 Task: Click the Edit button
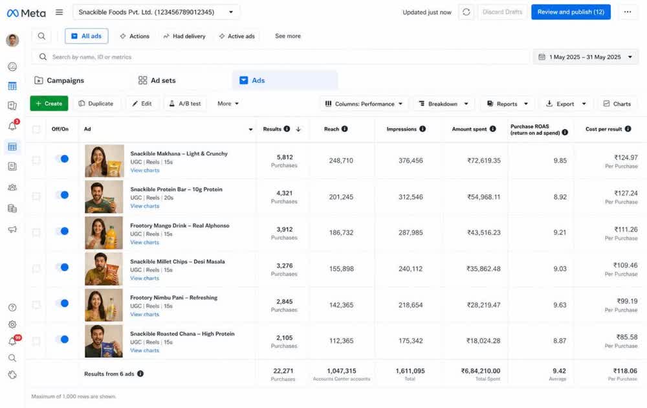point(142,104)
